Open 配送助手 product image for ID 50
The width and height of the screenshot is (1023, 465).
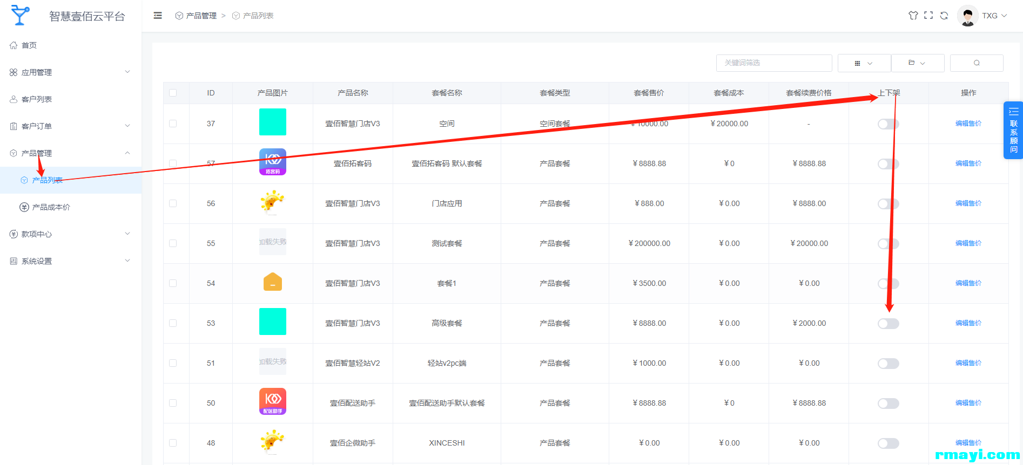[273, 401]
